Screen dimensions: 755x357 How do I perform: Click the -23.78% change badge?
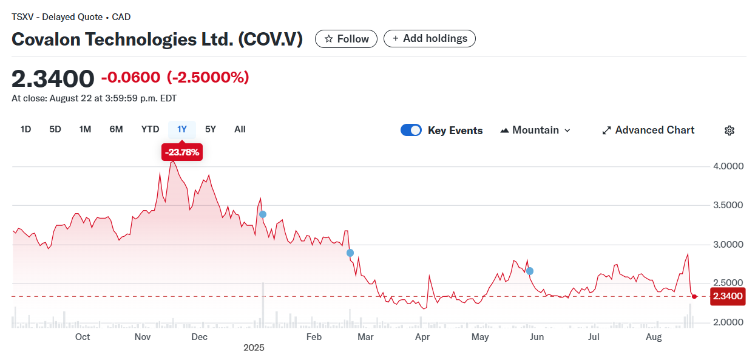[x=181, y=152]
